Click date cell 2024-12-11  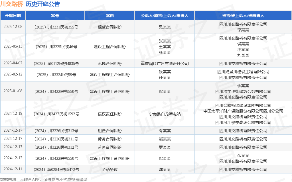tap(13, 169)
